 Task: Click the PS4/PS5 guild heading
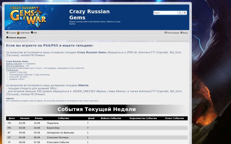[50, 45]
